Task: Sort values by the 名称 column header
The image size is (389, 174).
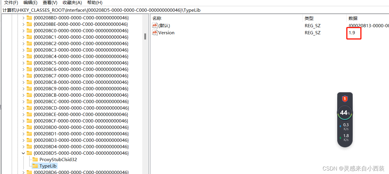Action: click(x=156, y=18)
